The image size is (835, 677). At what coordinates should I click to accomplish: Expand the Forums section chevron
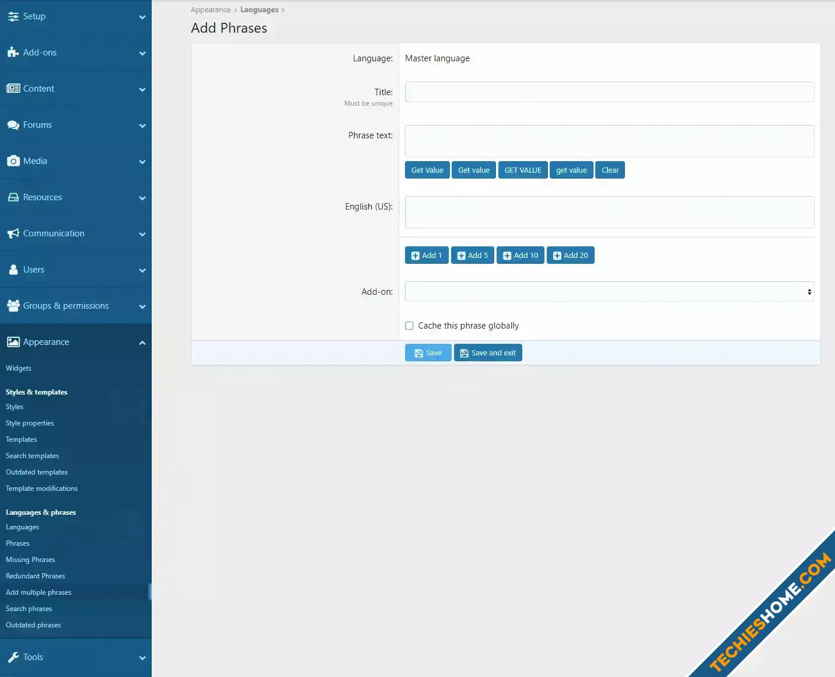142,126
